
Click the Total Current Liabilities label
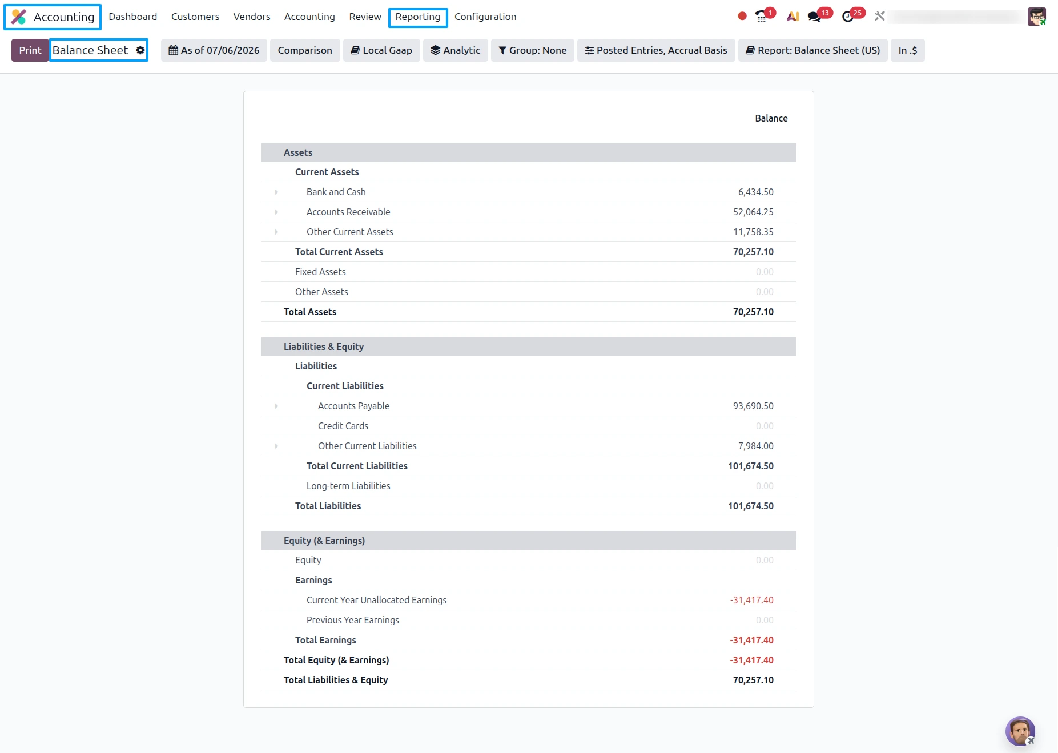pos(357,466)
